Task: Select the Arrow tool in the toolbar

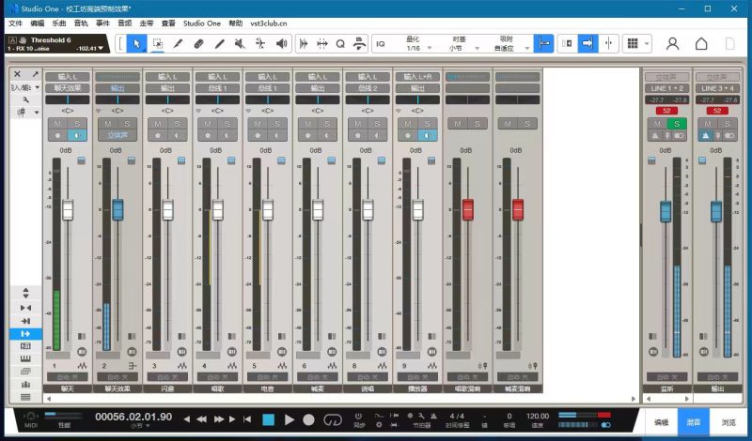Action: (x=136, y=44)
